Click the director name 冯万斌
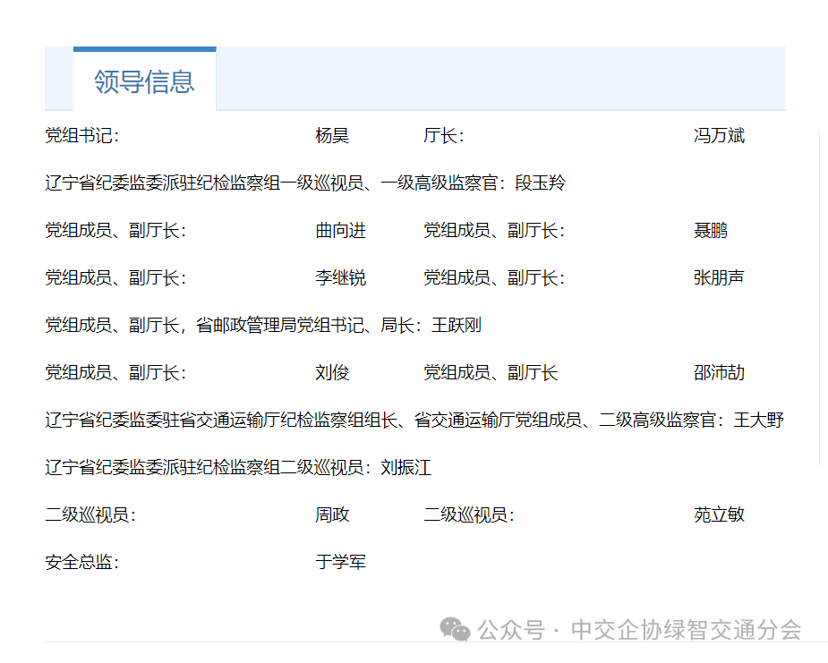The width and height of the screenshot is (828, 663). pyautogui.click(x=719, y=136)
